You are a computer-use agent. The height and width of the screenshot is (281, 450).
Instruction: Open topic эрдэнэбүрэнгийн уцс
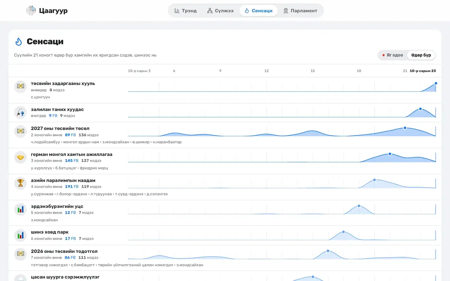[57, 207]
